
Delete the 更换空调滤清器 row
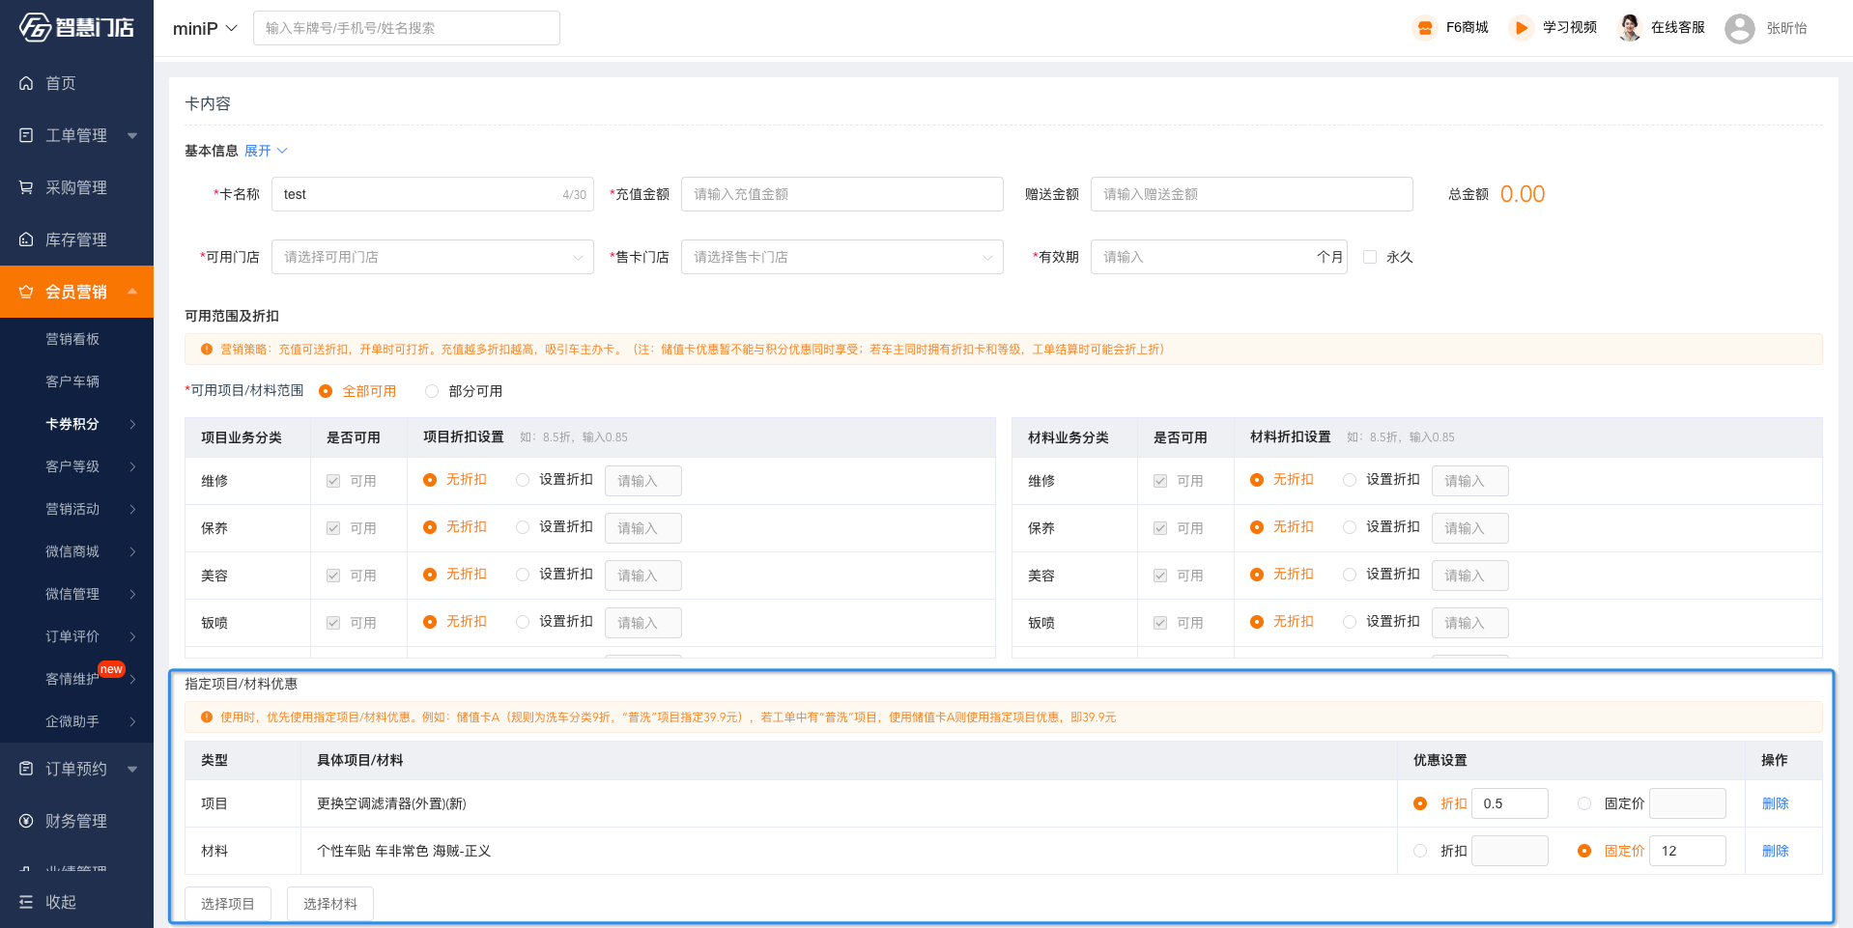point(1775,803)
